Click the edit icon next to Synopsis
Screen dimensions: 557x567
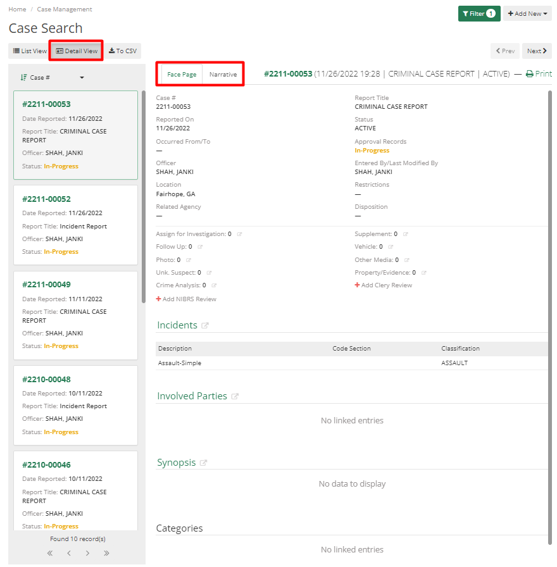[203, 463]
